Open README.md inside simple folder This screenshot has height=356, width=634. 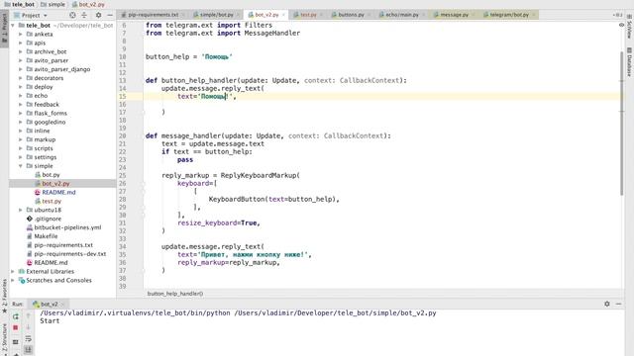pyautogui.click(x=58, y=193)
